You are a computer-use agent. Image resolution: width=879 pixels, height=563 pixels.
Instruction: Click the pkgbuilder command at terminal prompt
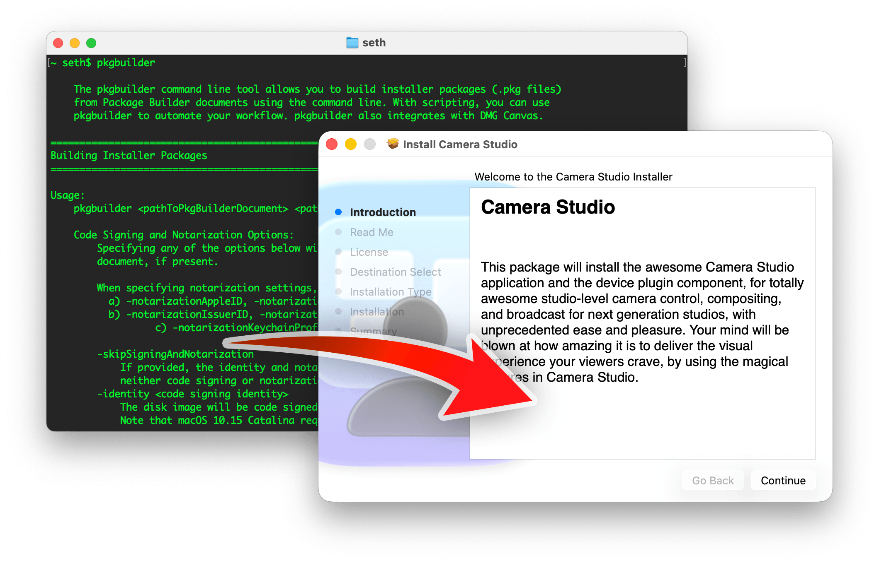tap(126, 63)
